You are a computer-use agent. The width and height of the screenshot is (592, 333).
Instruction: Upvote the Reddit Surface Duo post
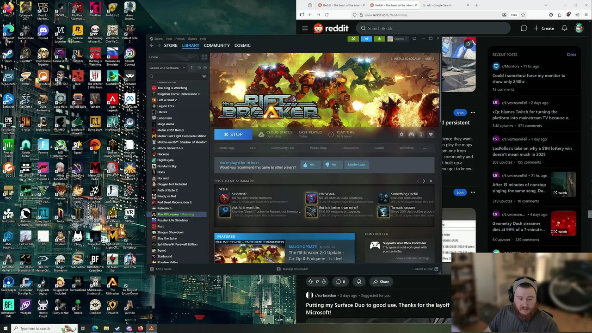tap(310, 282)
